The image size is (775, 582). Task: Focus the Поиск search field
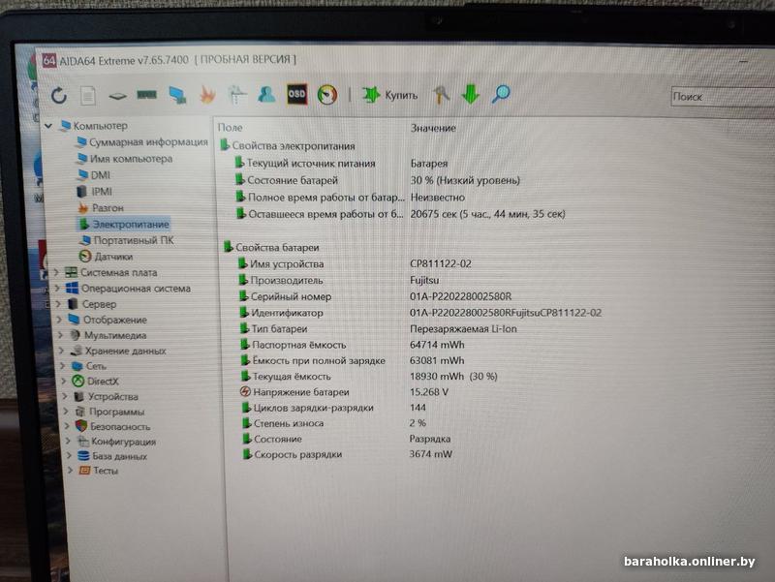(x=723, y=96)
